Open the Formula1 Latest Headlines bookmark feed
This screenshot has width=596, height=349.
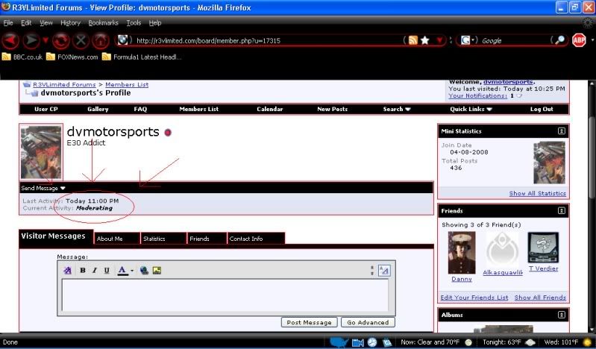coord(142,57)
